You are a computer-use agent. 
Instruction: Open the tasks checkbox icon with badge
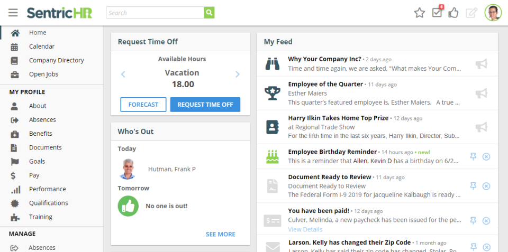437,12
